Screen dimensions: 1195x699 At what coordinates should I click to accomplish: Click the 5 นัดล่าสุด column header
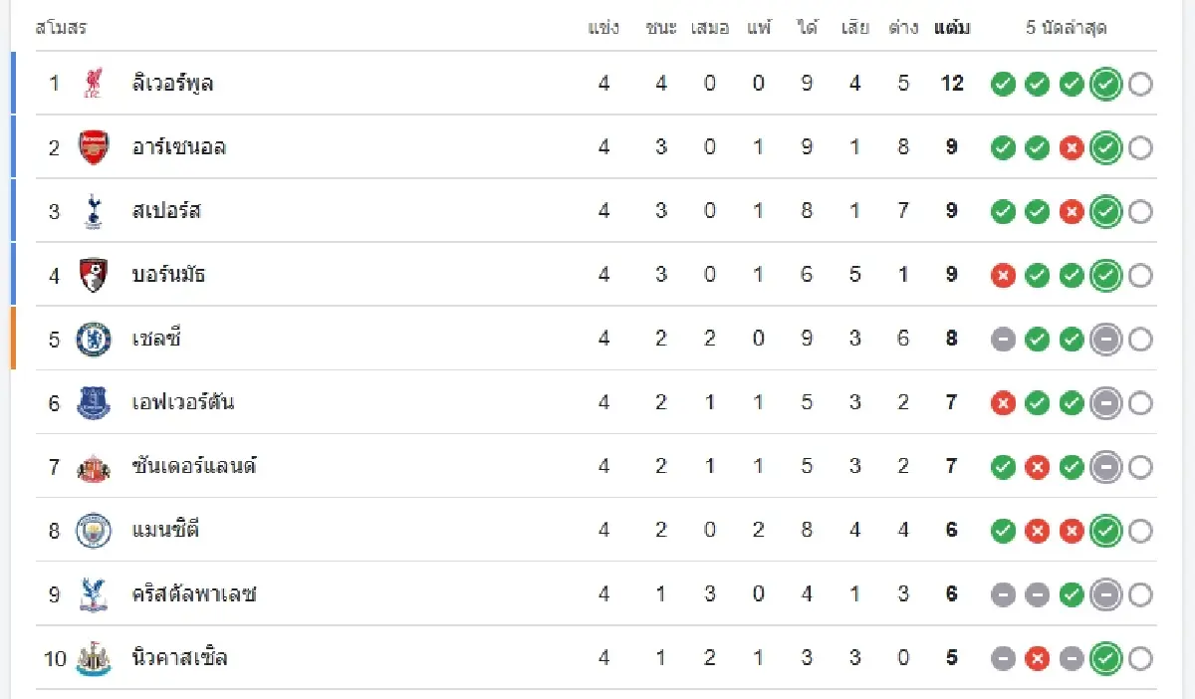pos(1066,28)
